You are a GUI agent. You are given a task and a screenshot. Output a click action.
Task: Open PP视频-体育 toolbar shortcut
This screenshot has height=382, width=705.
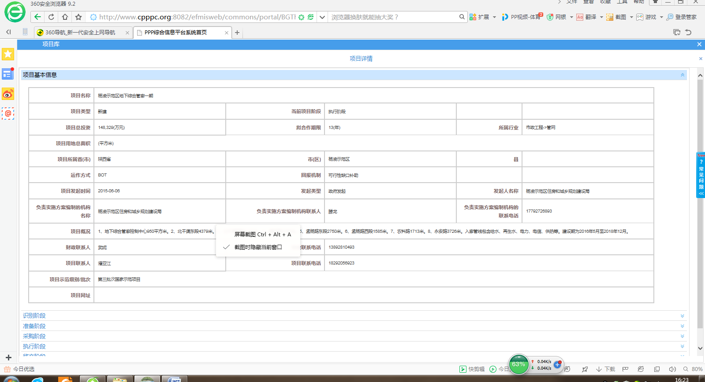[522, 17]
